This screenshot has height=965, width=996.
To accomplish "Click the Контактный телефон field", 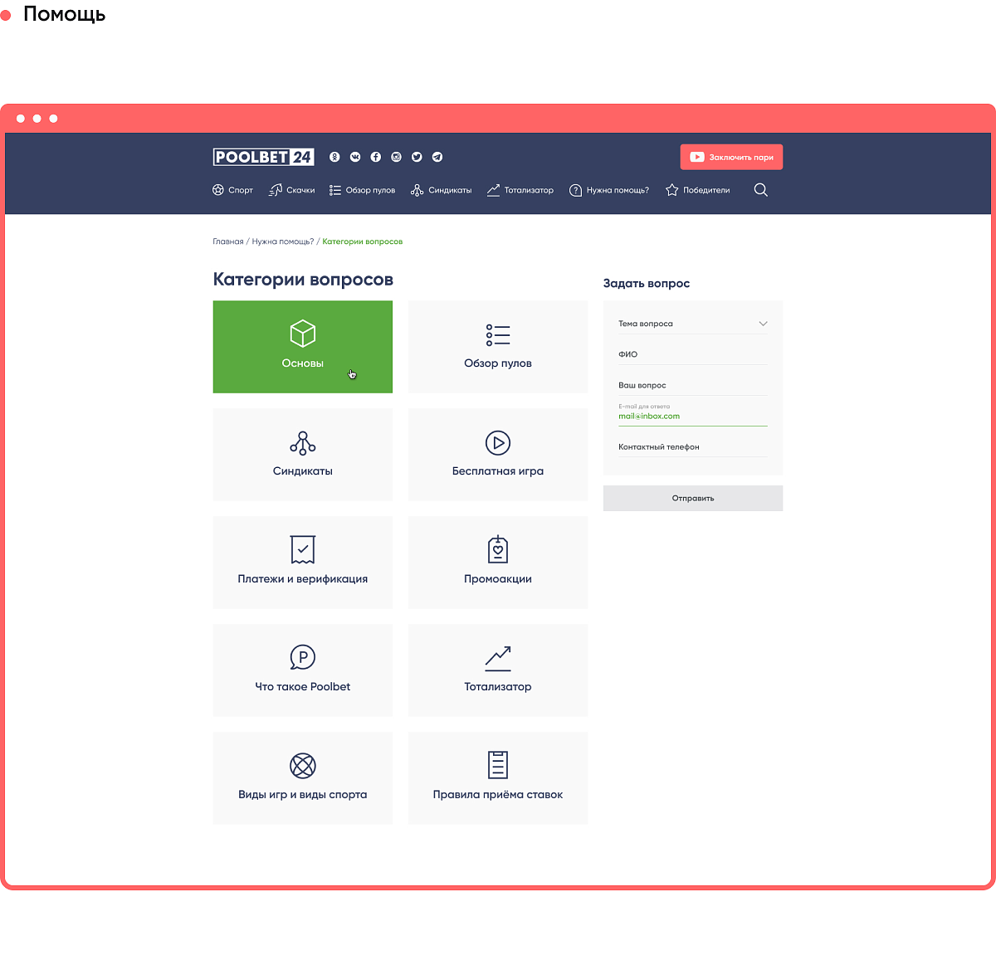I will 692,447.
